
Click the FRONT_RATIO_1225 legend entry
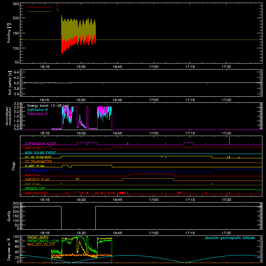[43, 241]
